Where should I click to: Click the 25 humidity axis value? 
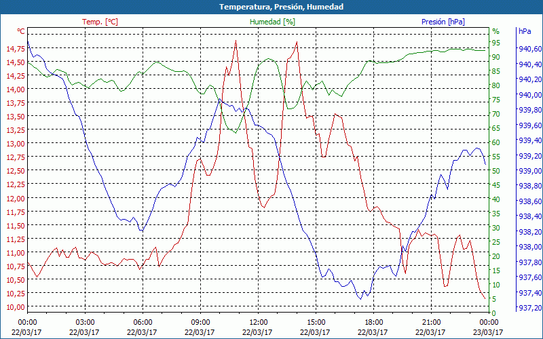[x=496, y=242]
